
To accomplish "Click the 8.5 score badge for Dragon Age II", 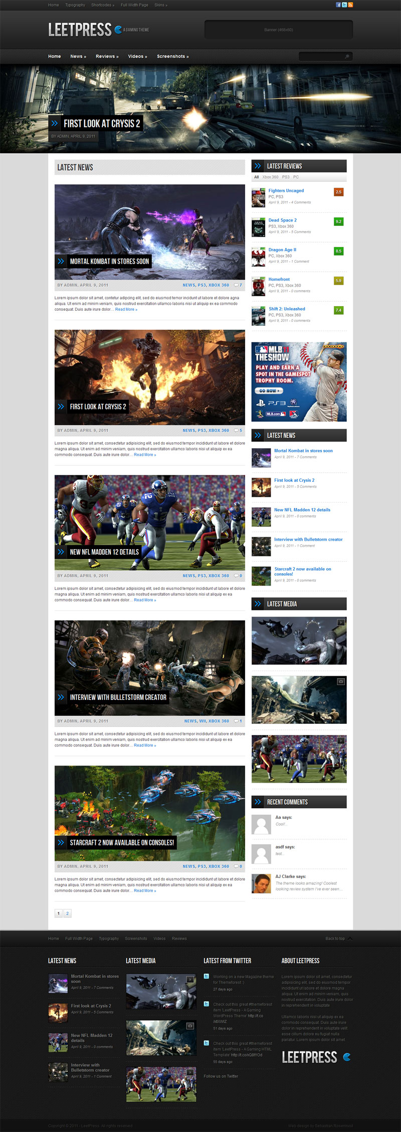I will [x=338, y=251].
